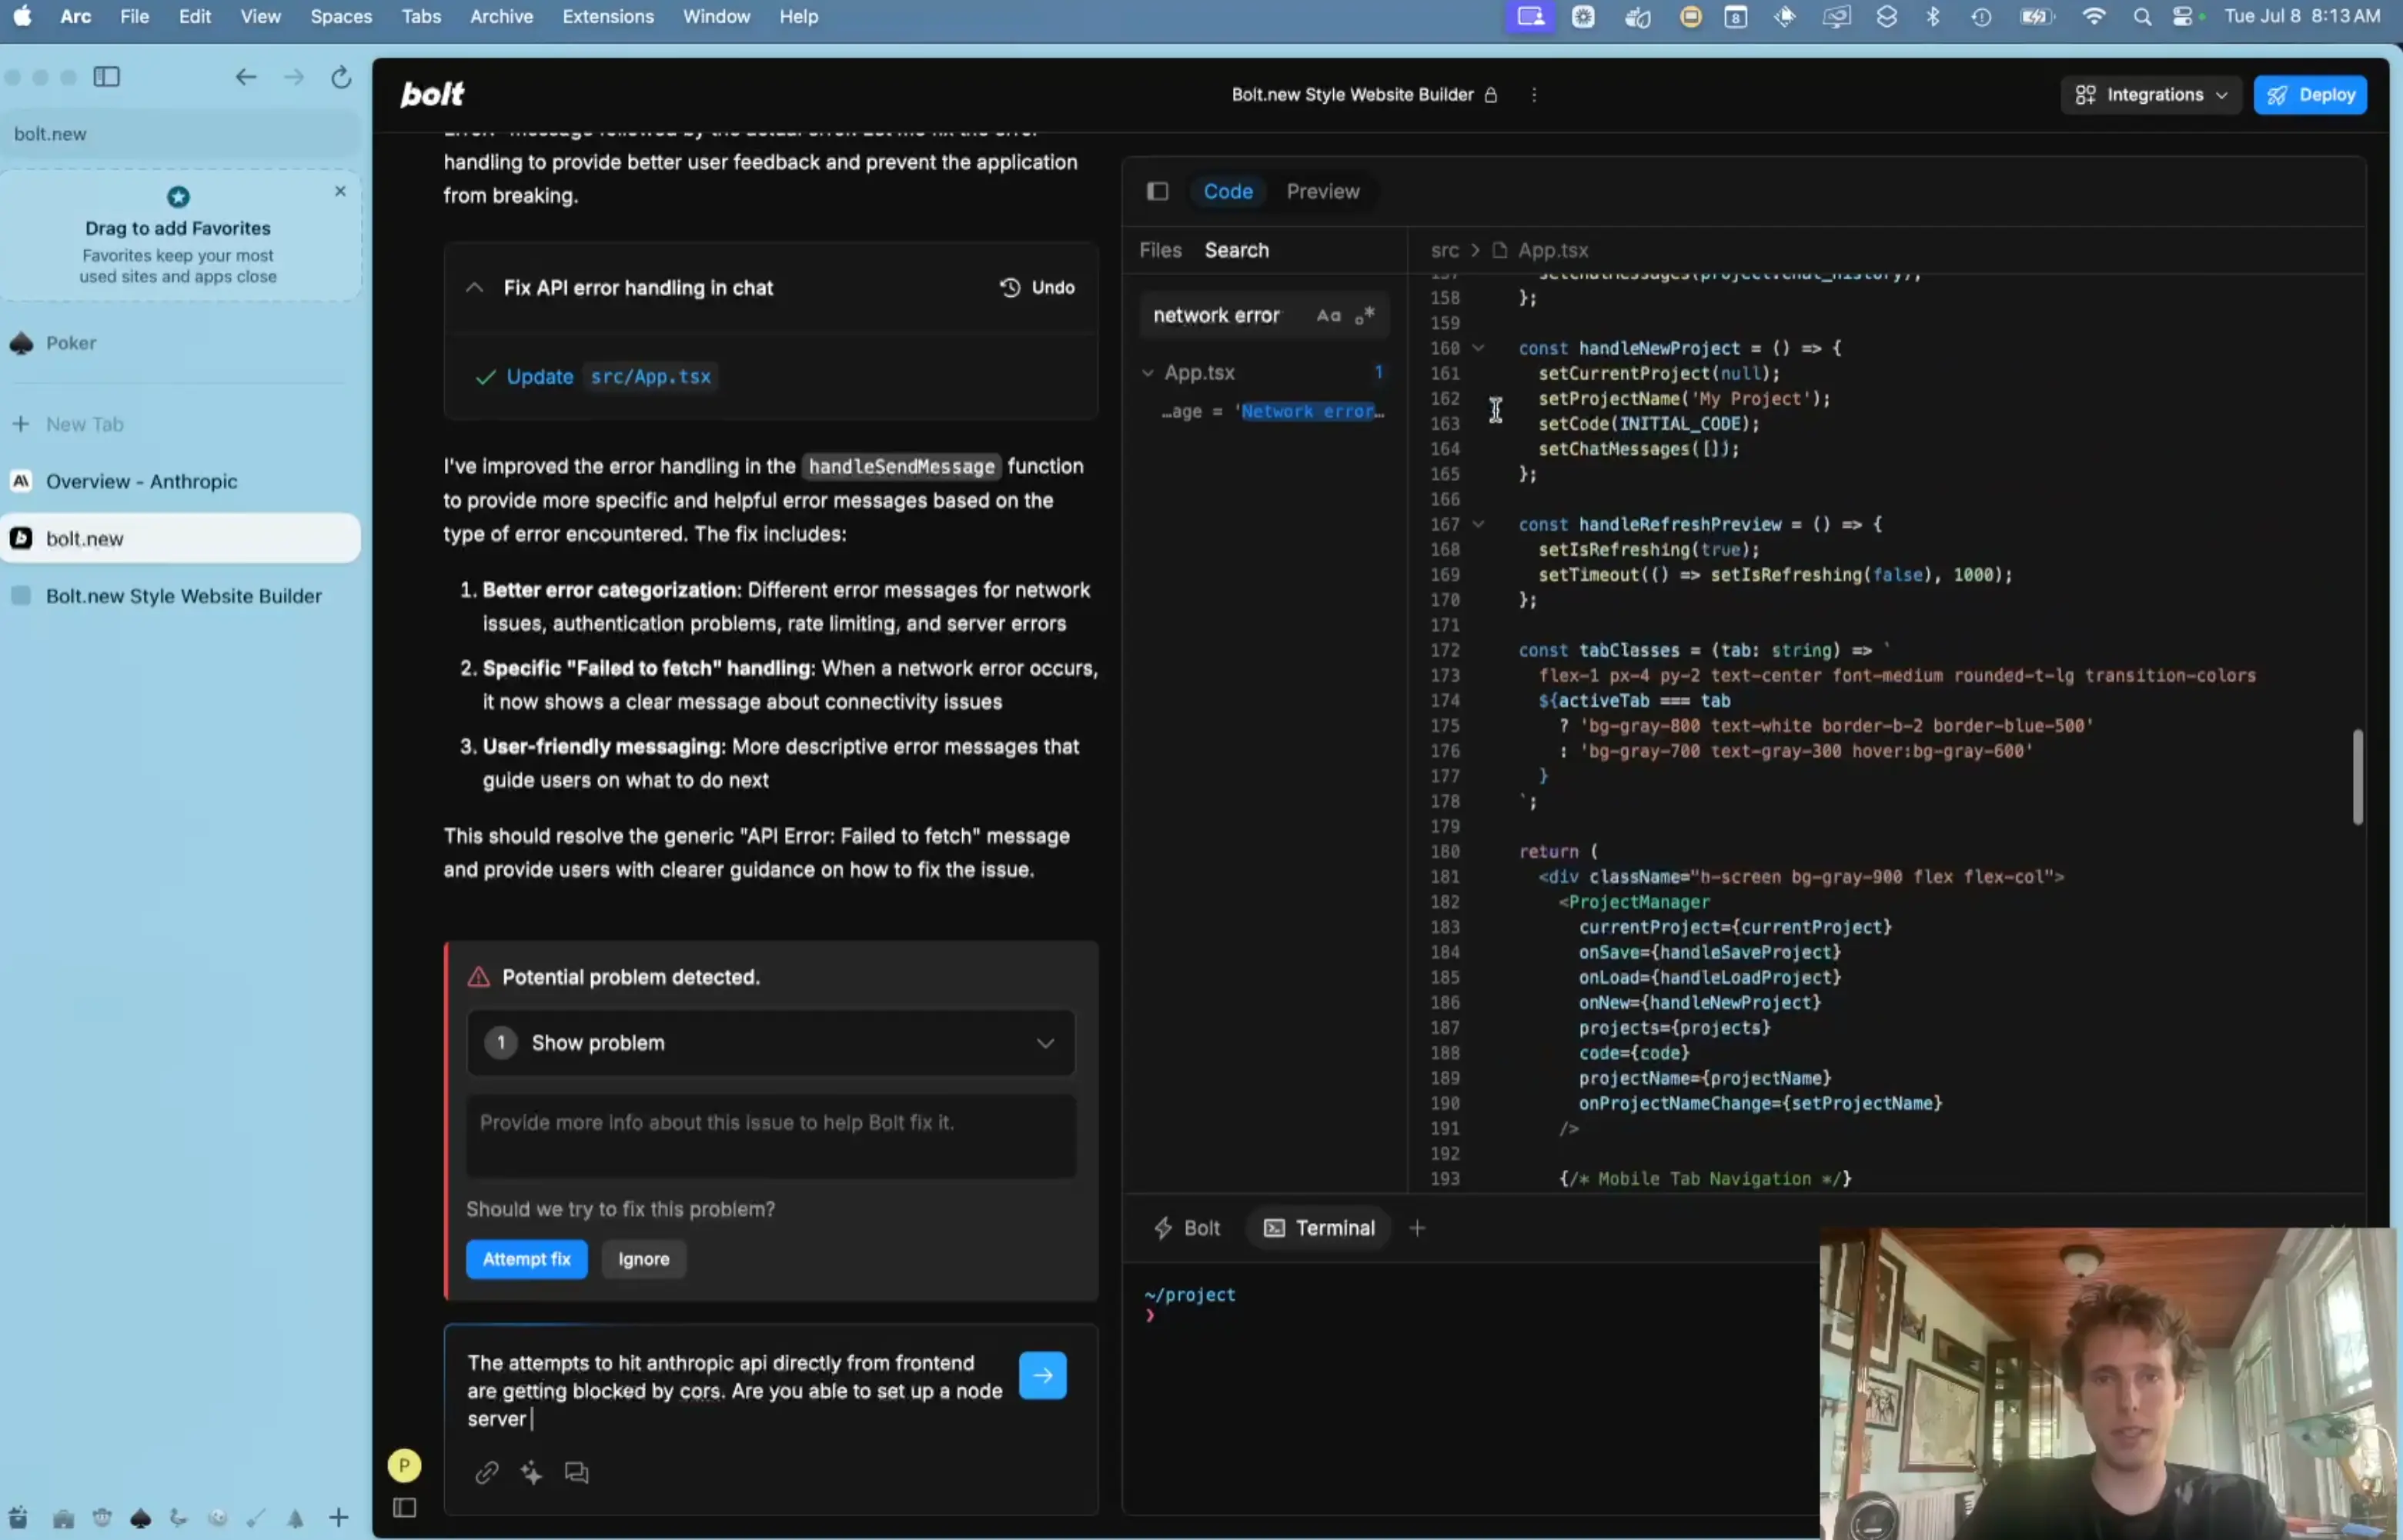Switch to Overview - Anthropic tab
2403x1540 pixels.
click(180, 481)
